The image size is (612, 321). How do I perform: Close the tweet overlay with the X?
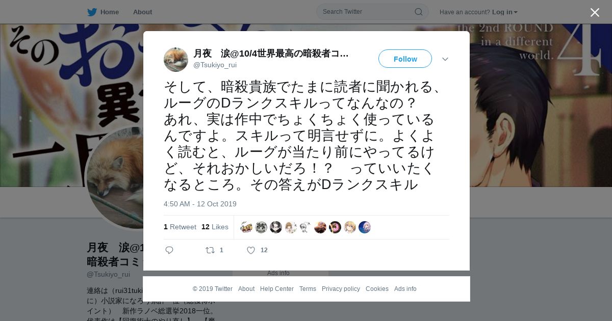coord(595,12)
